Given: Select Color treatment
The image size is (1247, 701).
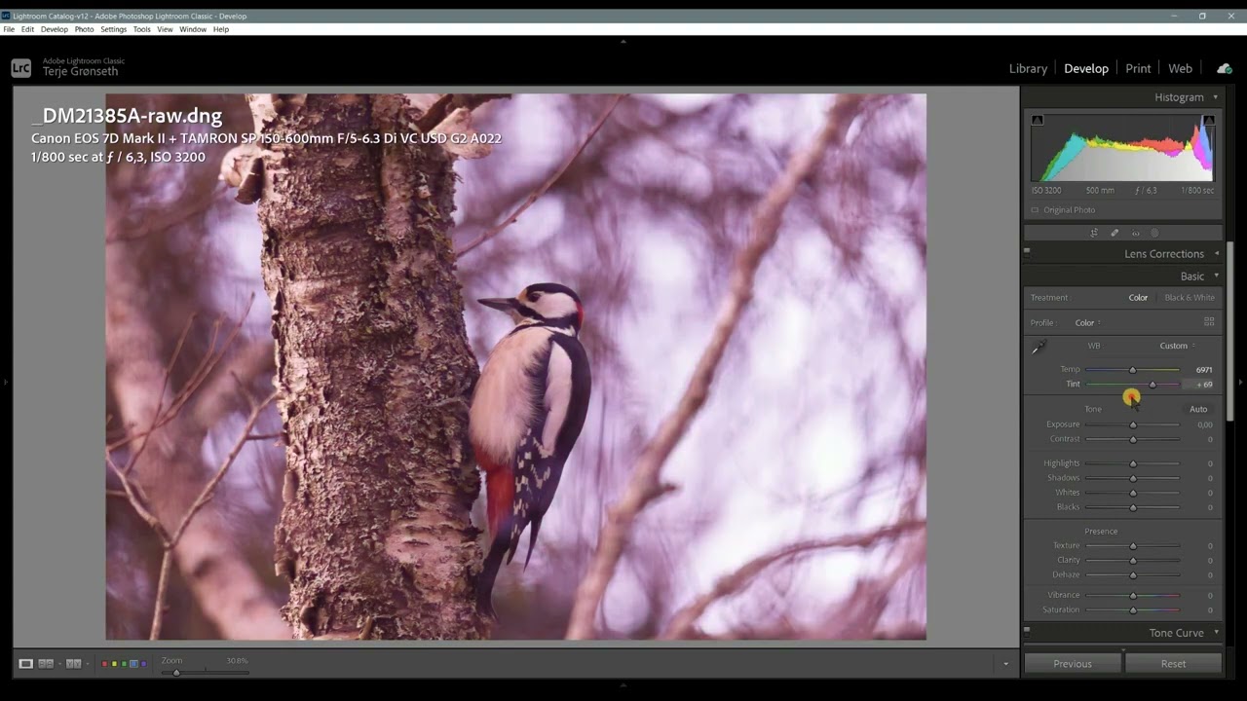Looking at the screenshot, I should click(1138, 298).
